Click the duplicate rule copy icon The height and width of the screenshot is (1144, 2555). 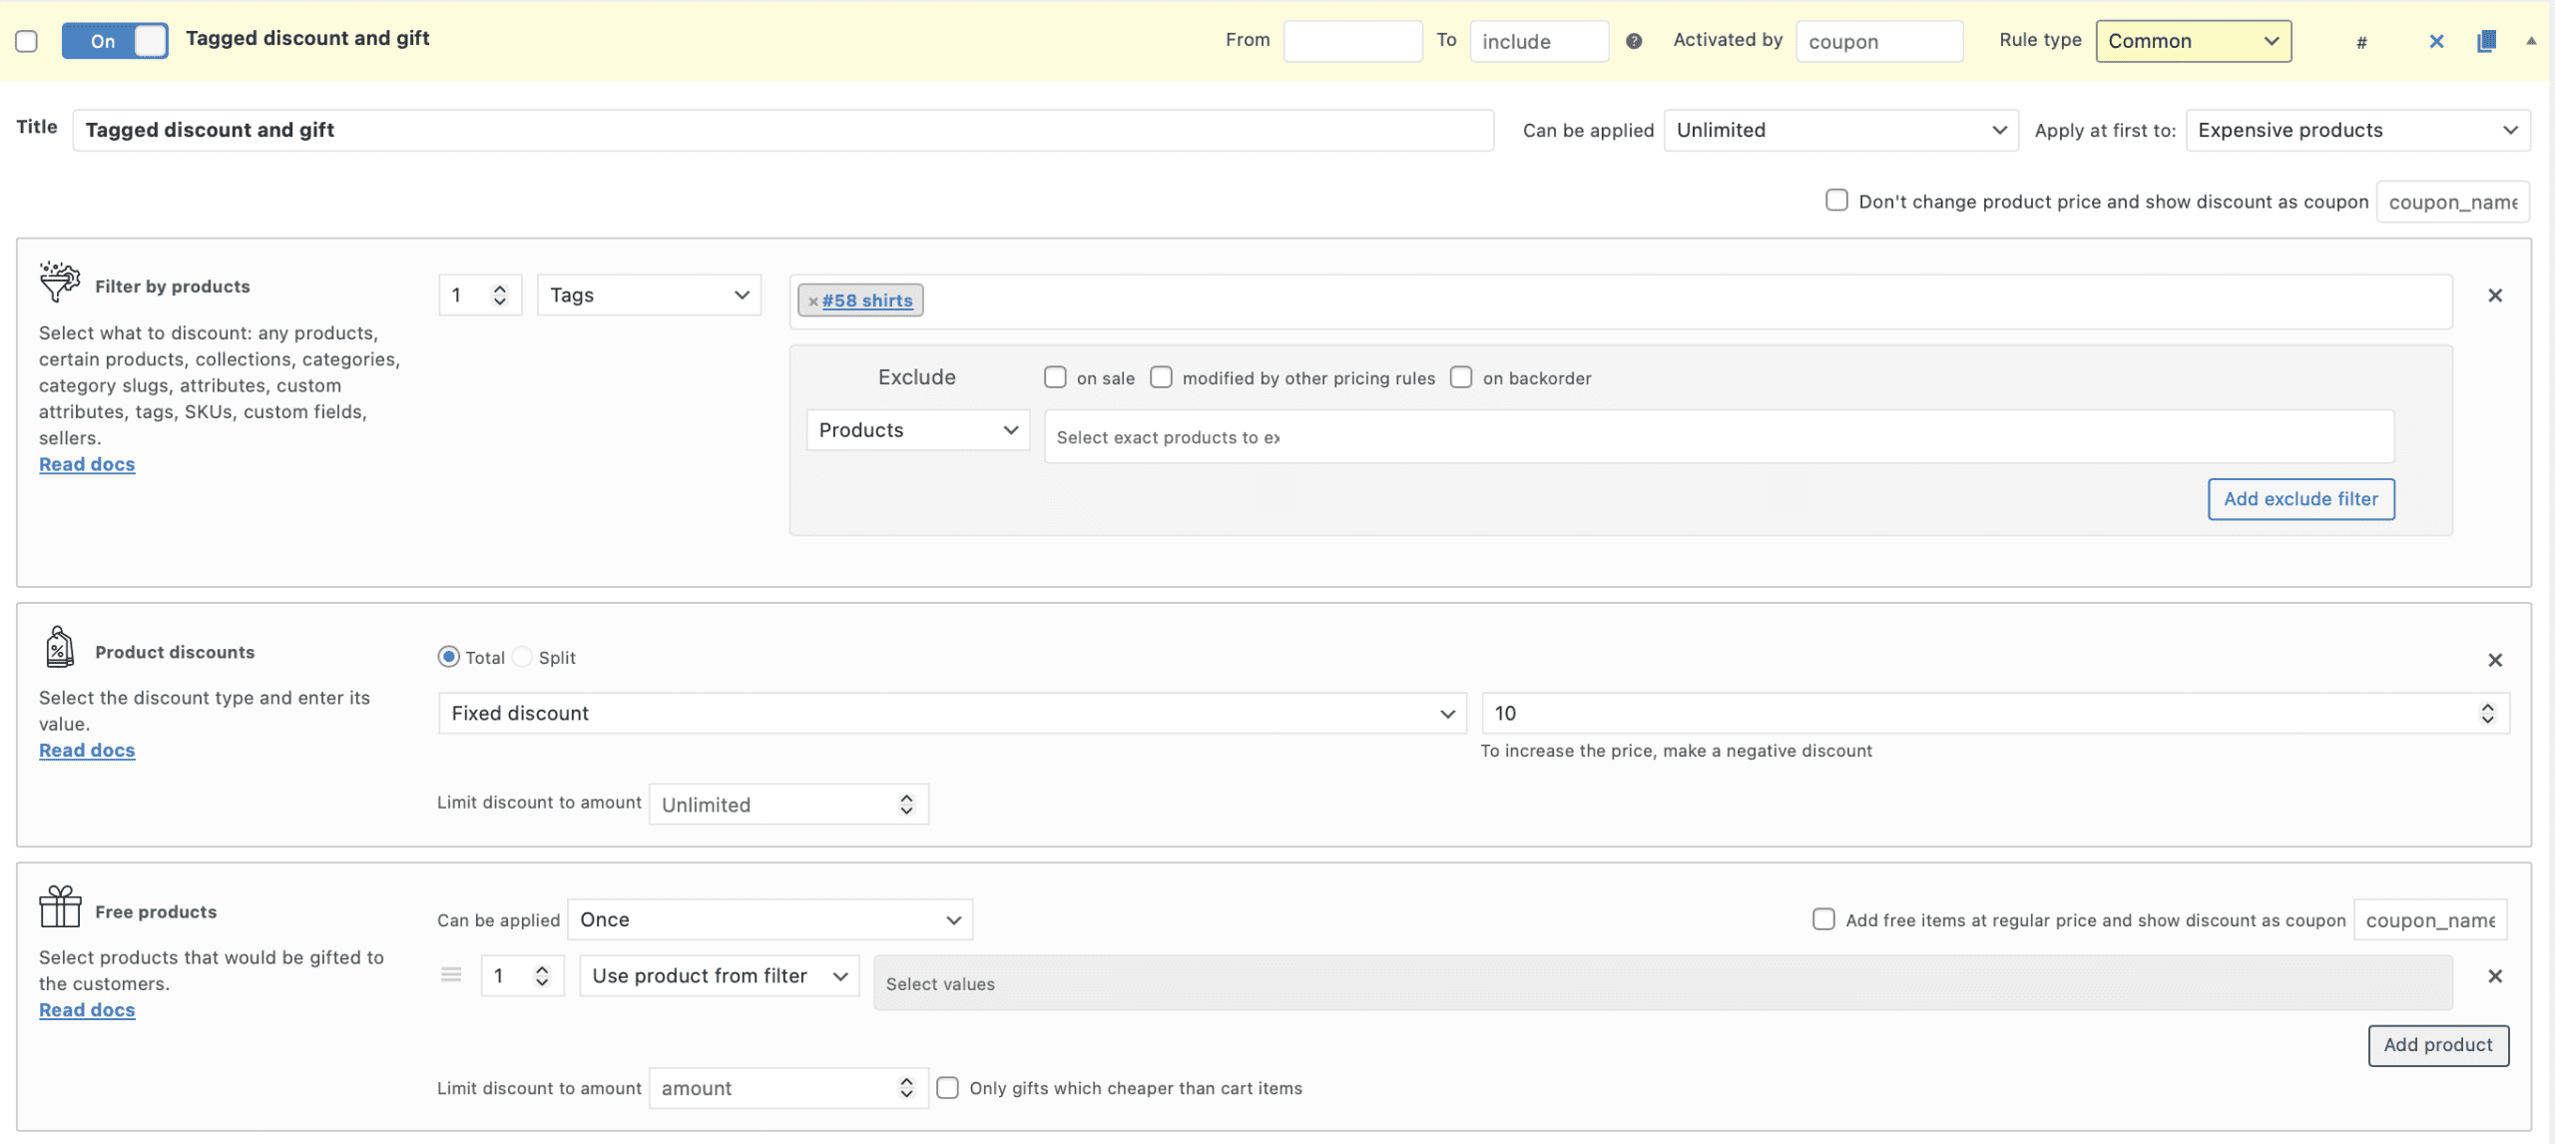tap(2486, 41)
